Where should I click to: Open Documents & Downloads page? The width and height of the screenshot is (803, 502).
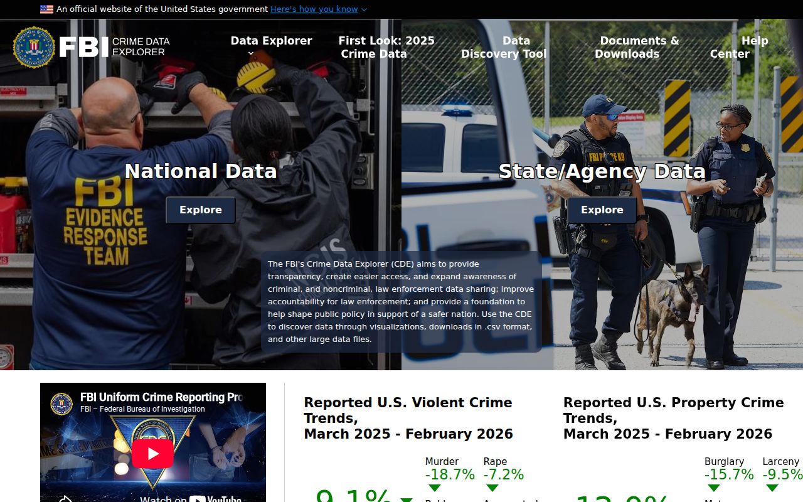pyautogui.click(x=637, y=47)
